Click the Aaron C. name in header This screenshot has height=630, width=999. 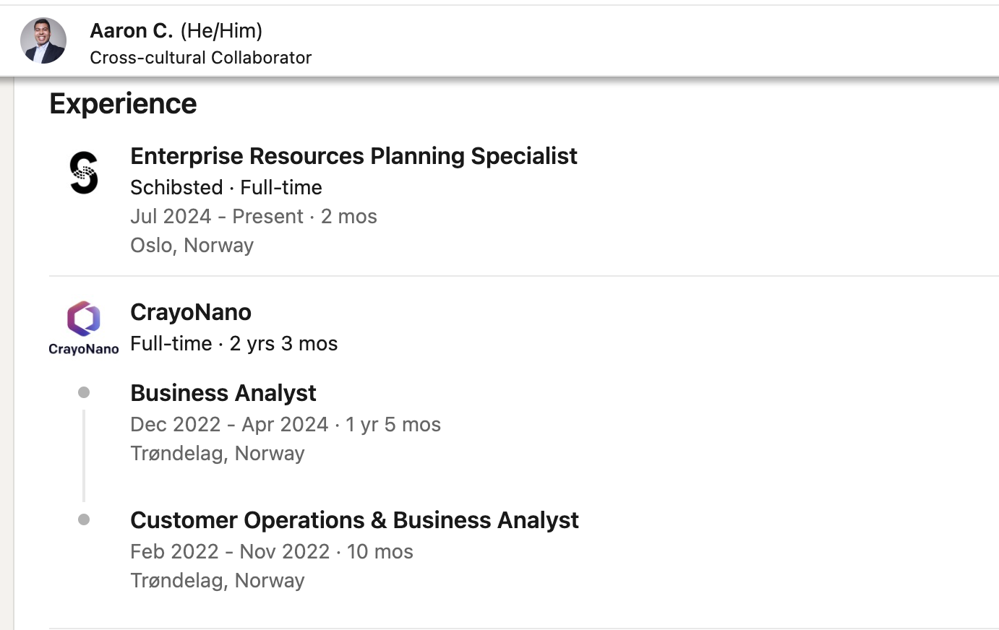click(132, 30)
